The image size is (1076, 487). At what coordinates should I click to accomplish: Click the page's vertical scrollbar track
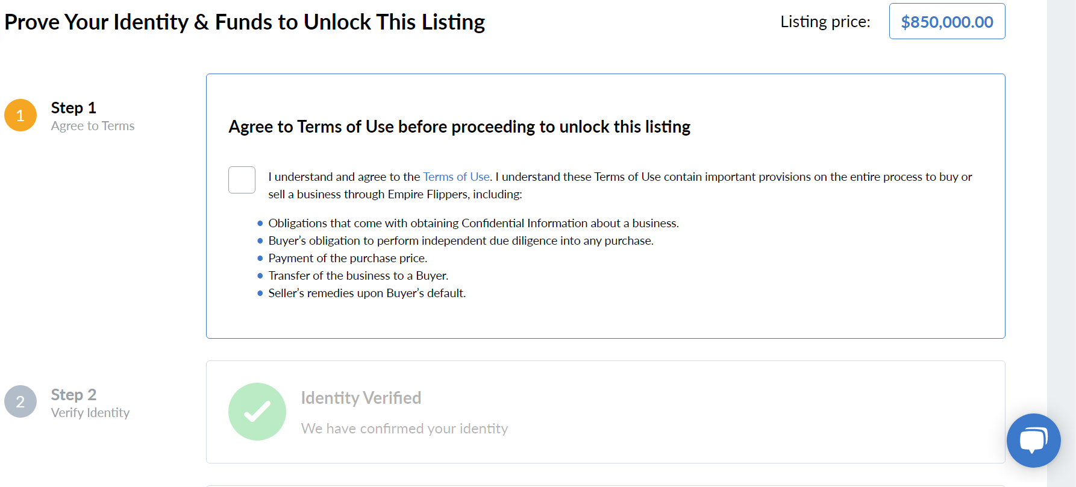(x=1062, y=241)
